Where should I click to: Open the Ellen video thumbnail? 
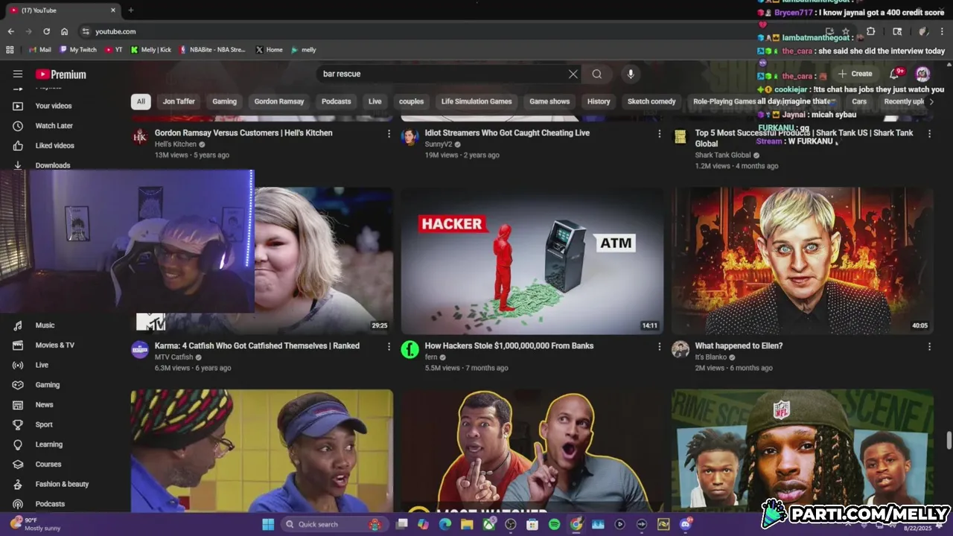pyautogui.click(x=803, y=261)
